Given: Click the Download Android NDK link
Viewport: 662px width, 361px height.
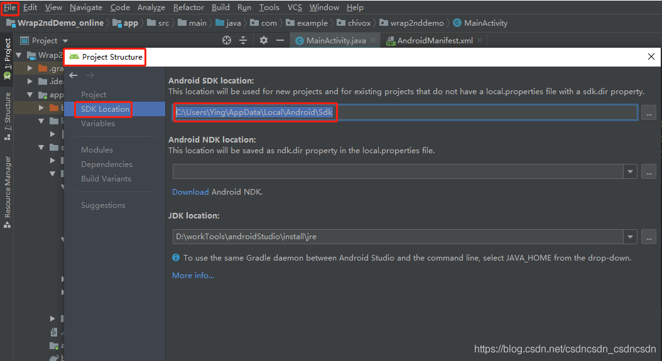Looking at the screenshot, I should (x=190, y=191).
